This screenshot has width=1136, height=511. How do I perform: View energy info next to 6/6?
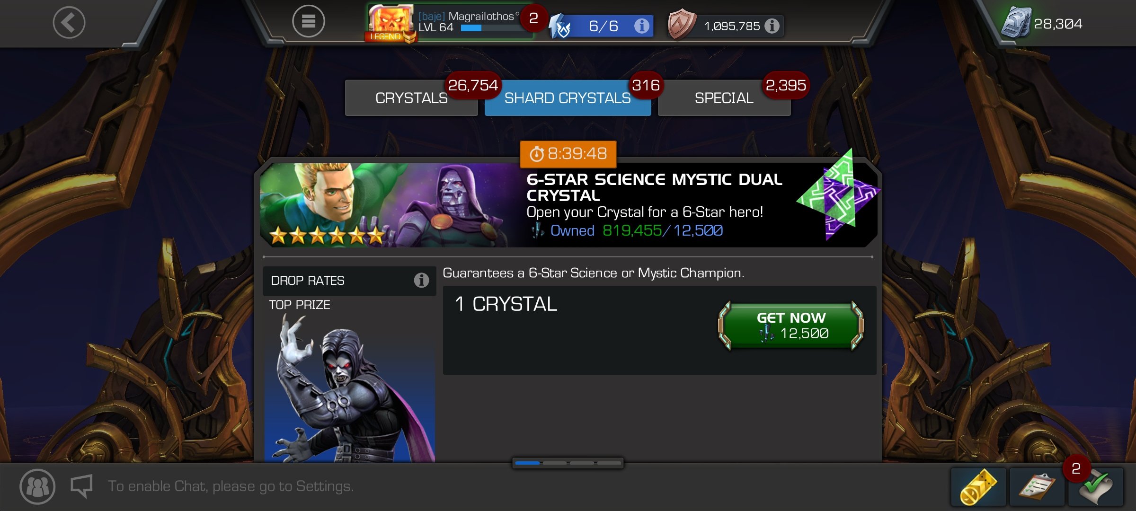click(x=641, y=26)
